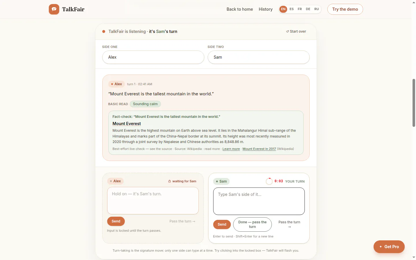Click the circular countdown timer ring
Screen dimensions: 416x260
269,181
